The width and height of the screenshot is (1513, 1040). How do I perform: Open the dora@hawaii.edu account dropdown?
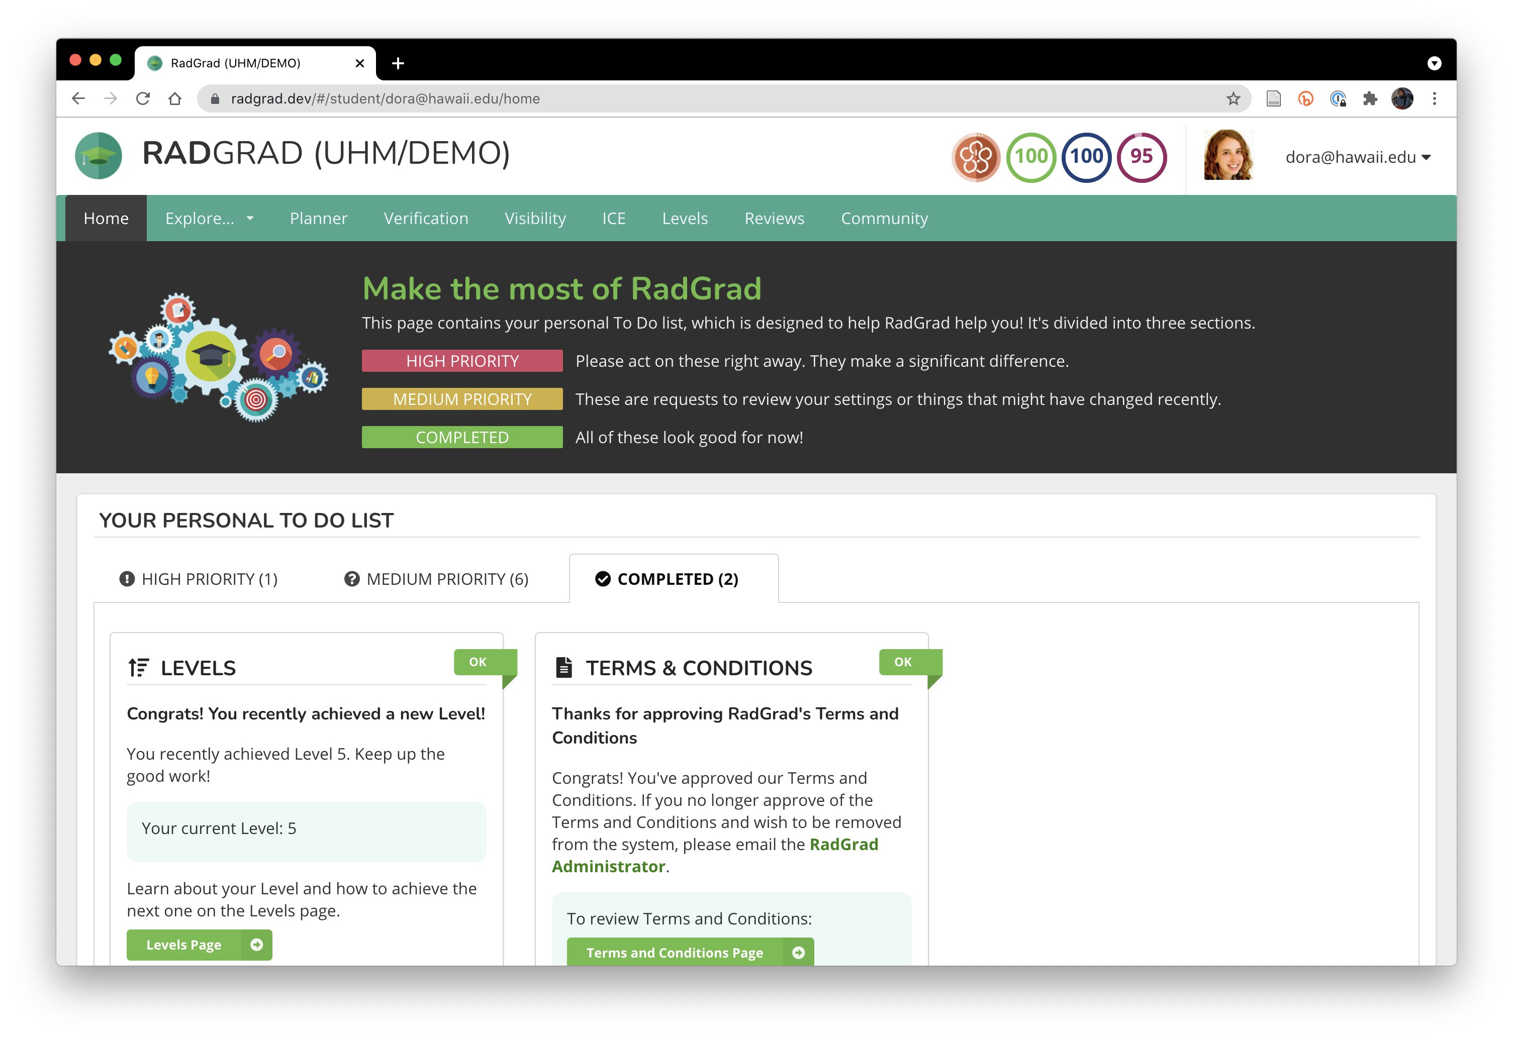[1358, 157]
